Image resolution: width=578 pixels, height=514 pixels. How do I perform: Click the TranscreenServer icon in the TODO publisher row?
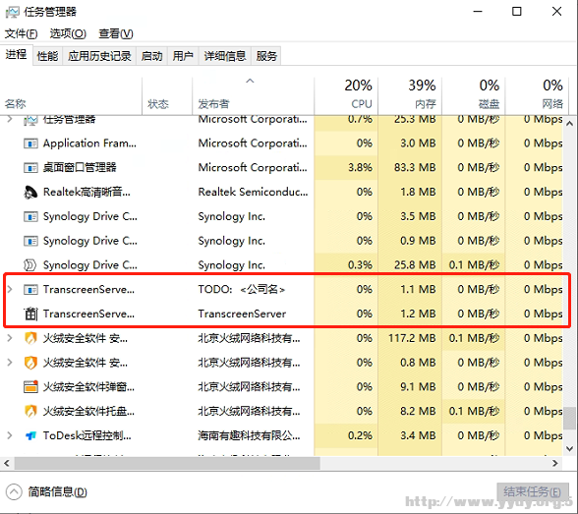[x=30, y=290]
